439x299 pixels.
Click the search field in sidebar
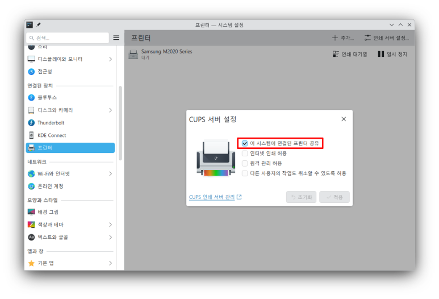pos(68,38)
